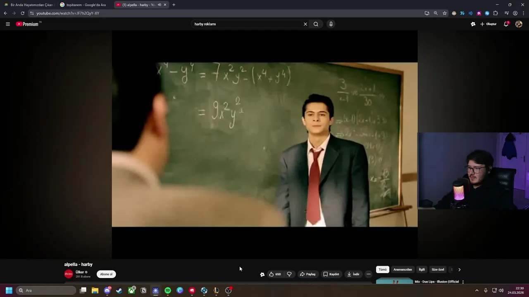Close the alpella - harby tab
Screen dimensions: 529x297
(165, 5)
